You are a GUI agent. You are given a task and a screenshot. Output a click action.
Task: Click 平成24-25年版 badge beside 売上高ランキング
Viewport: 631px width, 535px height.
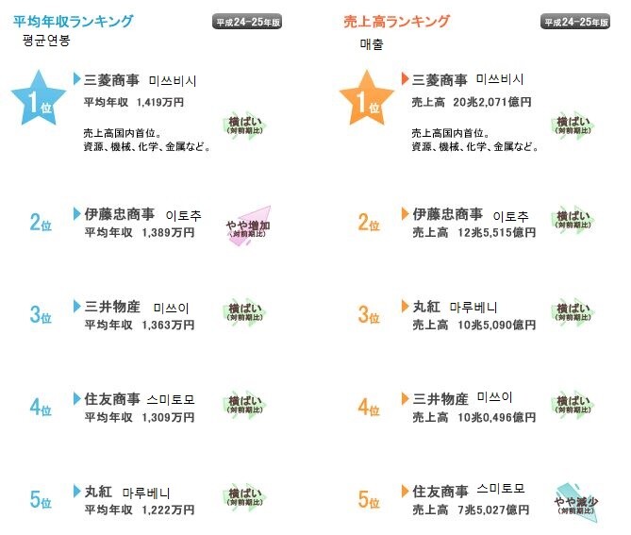pyautogui.click(x=575, y=22)
